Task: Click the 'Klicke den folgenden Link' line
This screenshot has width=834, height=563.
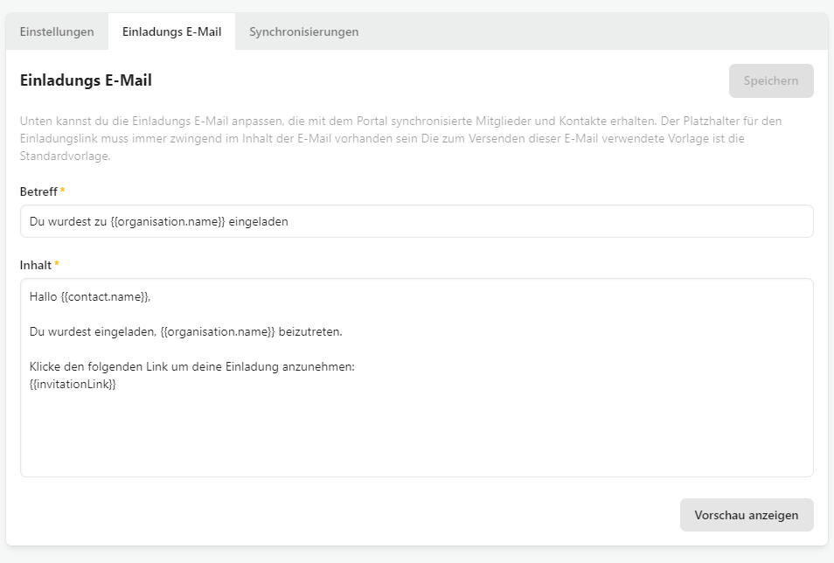Action: pyautogui.click(x=192, y=366)
